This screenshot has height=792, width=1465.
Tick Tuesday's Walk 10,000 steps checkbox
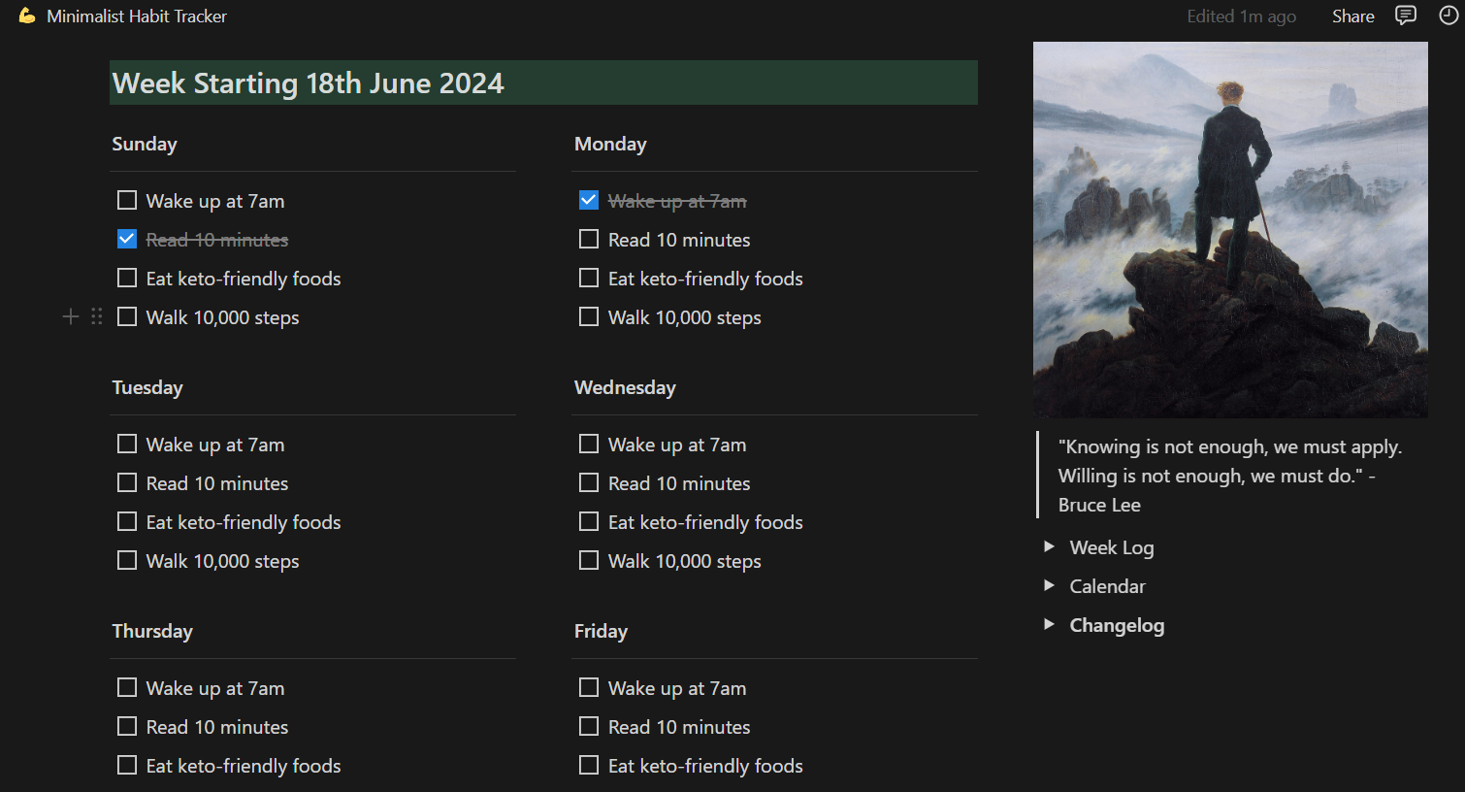click(x=127, y=561)
